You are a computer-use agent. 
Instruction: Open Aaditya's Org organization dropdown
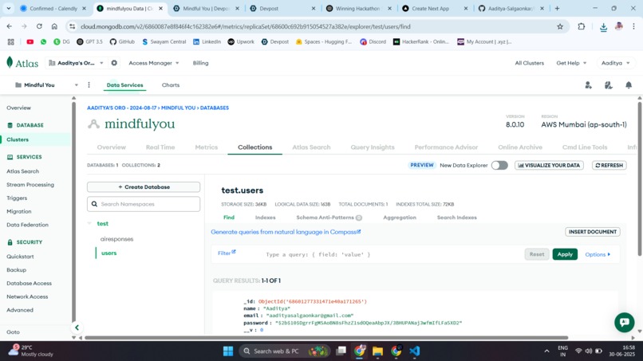pos(76,63)
